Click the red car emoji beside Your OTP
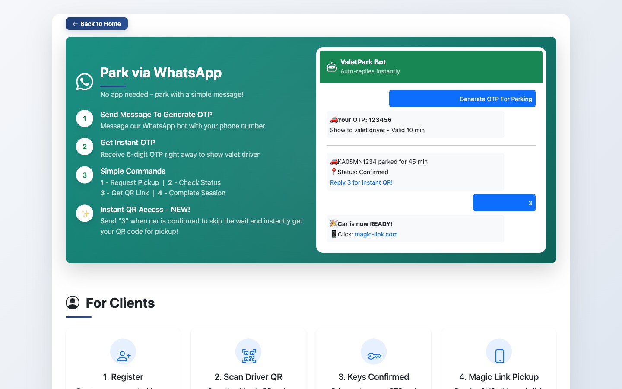Viewport: 622px width, 389px height. (334, 120)
